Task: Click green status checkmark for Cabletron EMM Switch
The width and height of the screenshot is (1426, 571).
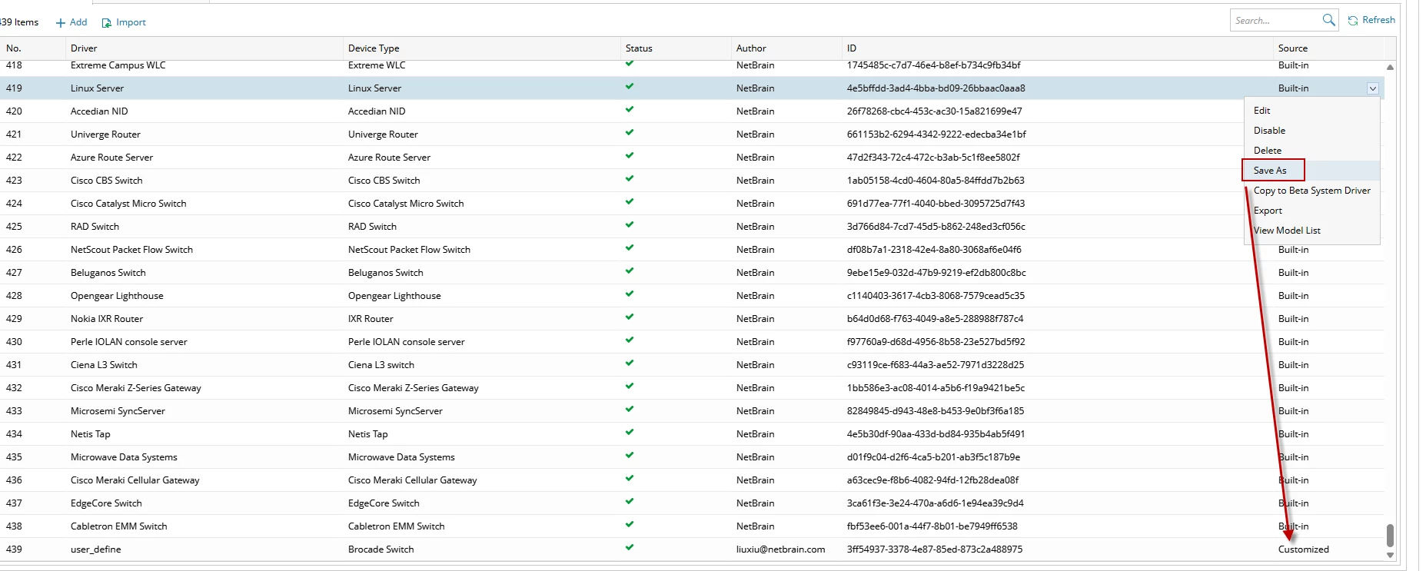Action: coord(630,525)
